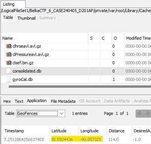Click the '1 entries' count label

[80, 113]
